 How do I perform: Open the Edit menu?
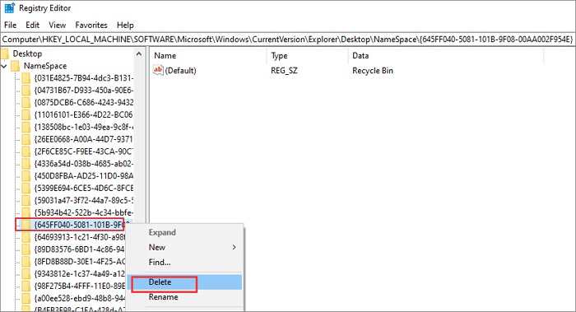coord(32,25)
